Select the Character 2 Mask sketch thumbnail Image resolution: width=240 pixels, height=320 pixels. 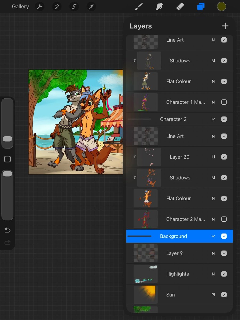click(x=146, y=219)
